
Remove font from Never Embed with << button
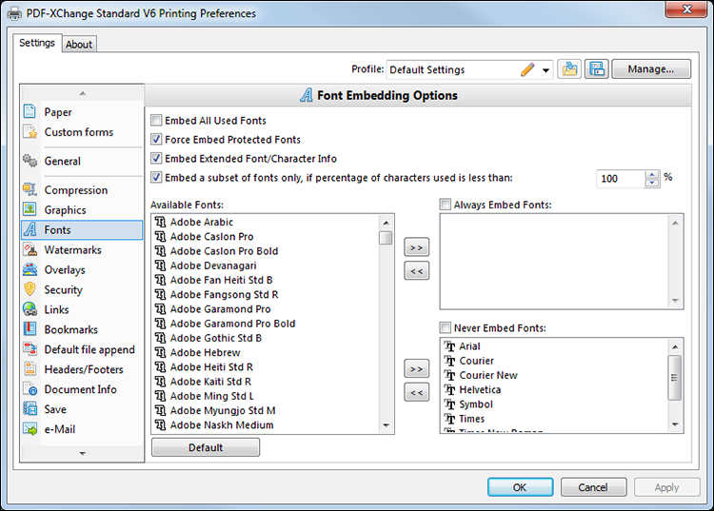pos(417,393)
